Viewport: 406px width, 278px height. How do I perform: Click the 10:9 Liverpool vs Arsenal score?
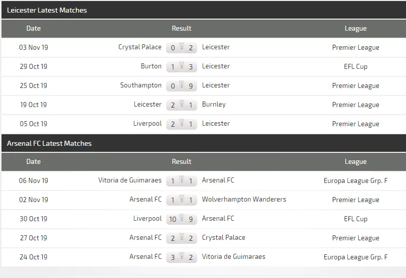[x=182, y=219]
